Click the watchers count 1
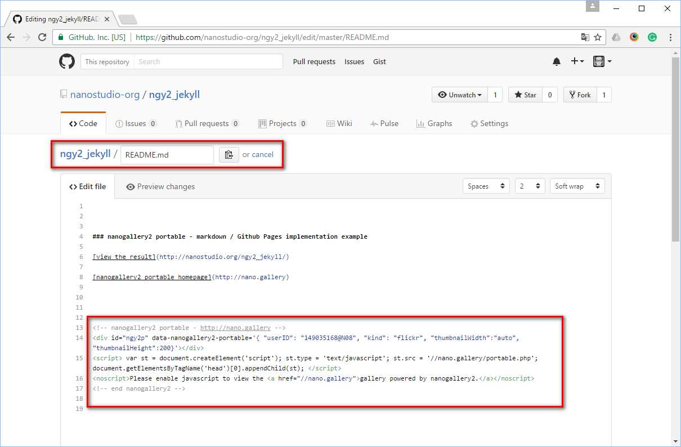The width and height of the screenshot is (681, 447). (495, 95)
